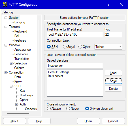The width and height of the screenshot is (128, 126).
Task: Open the Behaviour category
Action: tap(21, 54)
